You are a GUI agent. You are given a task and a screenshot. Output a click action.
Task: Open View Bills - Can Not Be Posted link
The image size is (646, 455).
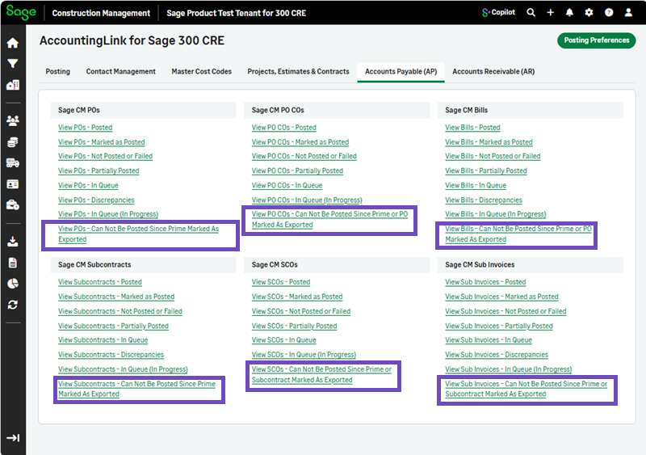(518, 234)
